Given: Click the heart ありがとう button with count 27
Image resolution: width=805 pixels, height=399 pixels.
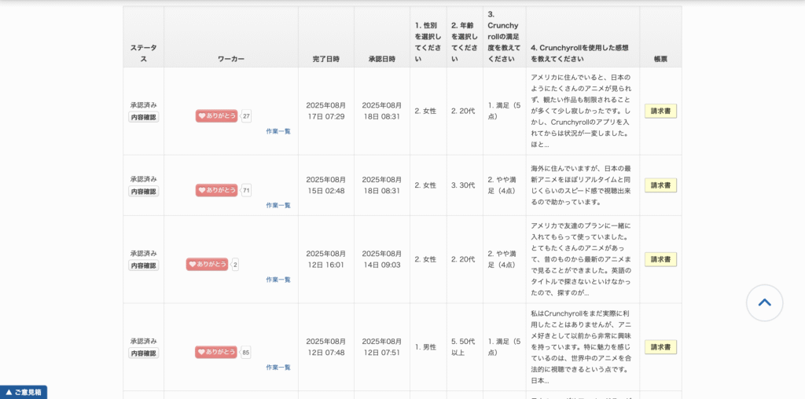Looking at the screenshot, I should click(x=216, y=116).
